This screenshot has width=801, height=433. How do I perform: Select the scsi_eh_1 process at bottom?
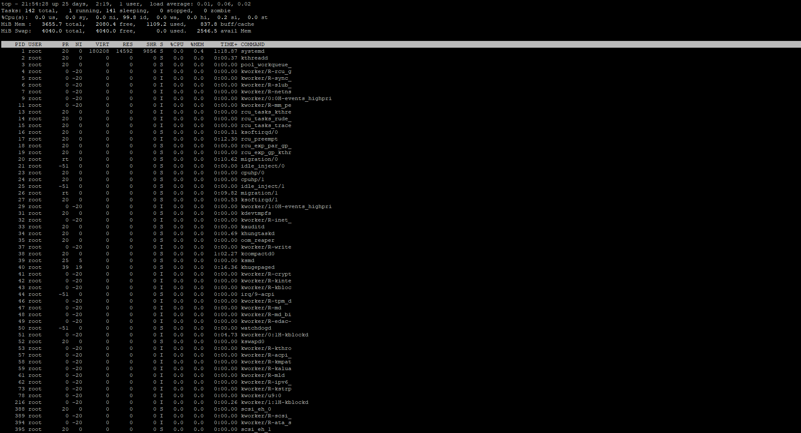pyautogui.click(x=256, y=429)
